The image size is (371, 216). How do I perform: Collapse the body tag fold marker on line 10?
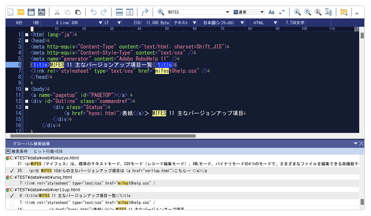click(27, 89)
